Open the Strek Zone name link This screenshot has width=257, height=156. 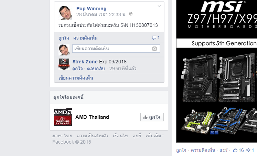click(x=85, y=62)
